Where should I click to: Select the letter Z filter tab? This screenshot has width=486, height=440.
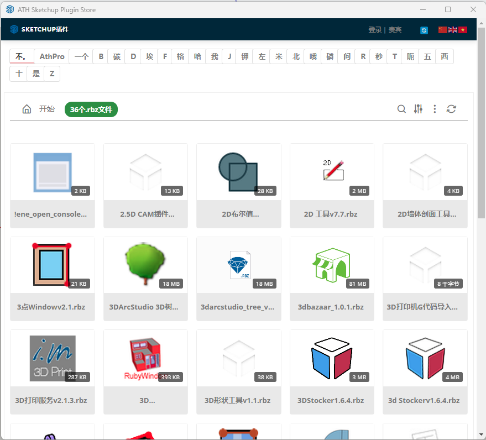(52, 74)
